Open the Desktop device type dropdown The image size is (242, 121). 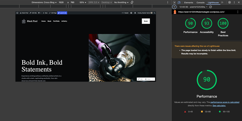pyautogui.click(x=107, y=3)
